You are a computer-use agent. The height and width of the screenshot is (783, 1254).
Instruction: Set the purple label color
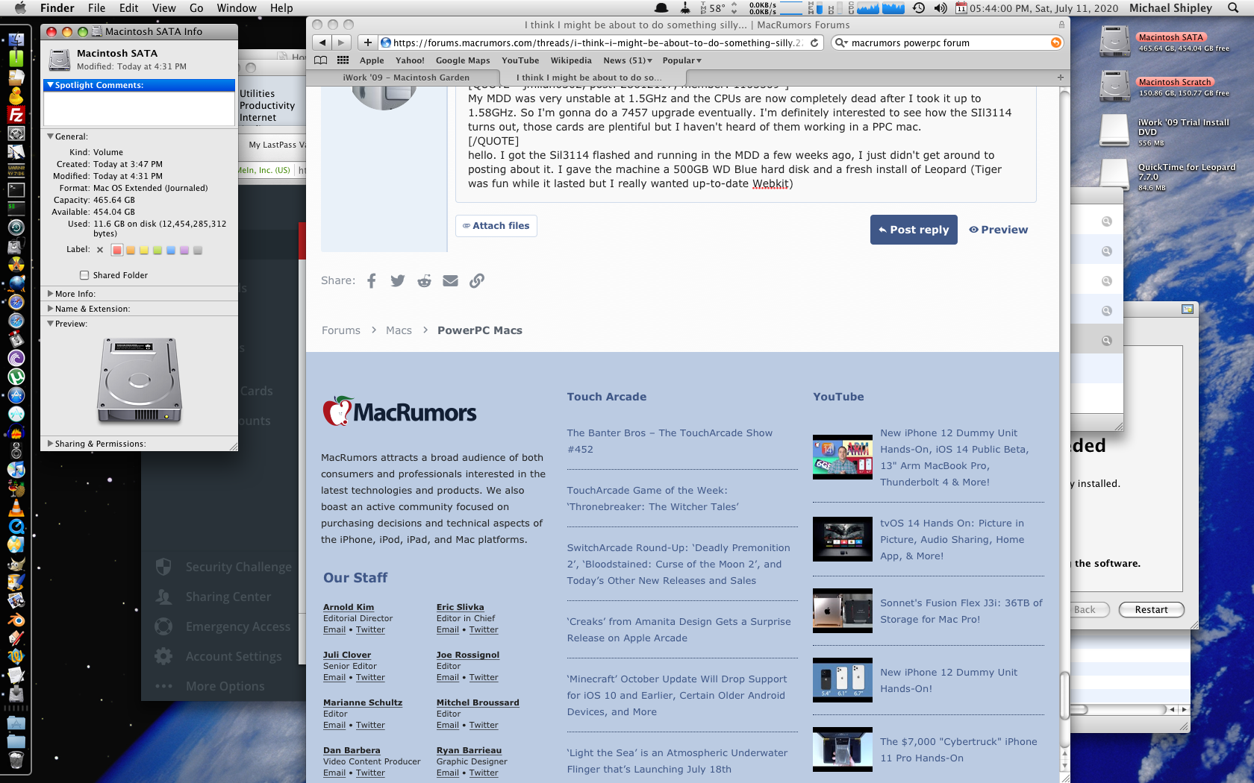[184, 250]
